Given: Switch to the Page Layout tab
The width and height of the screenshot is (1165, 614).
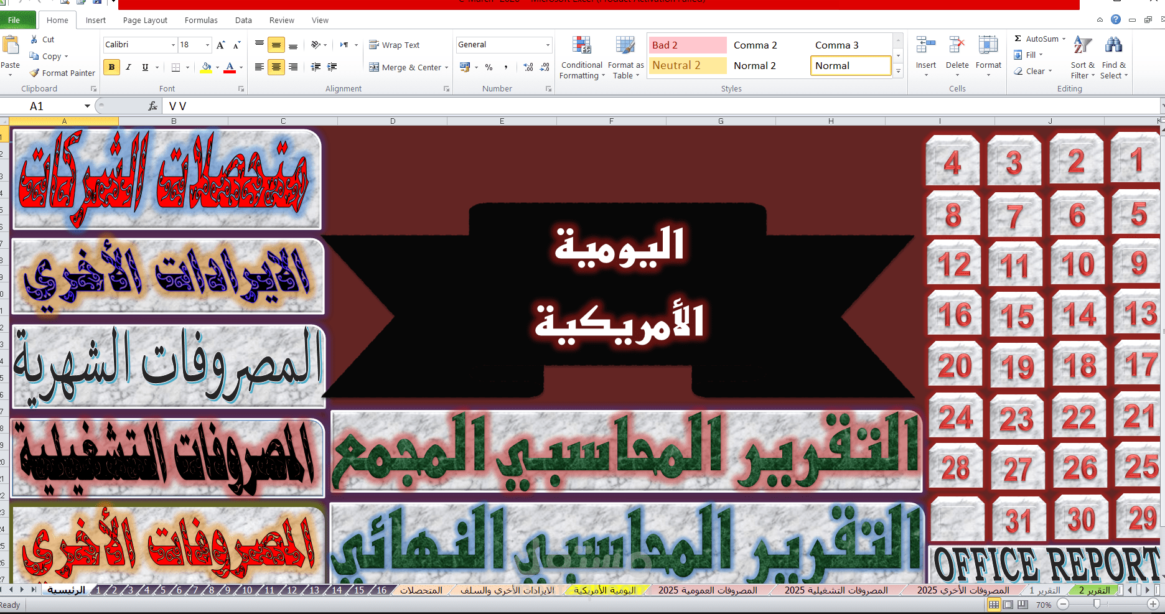Looking at the screenshot, I should [145, 20].
